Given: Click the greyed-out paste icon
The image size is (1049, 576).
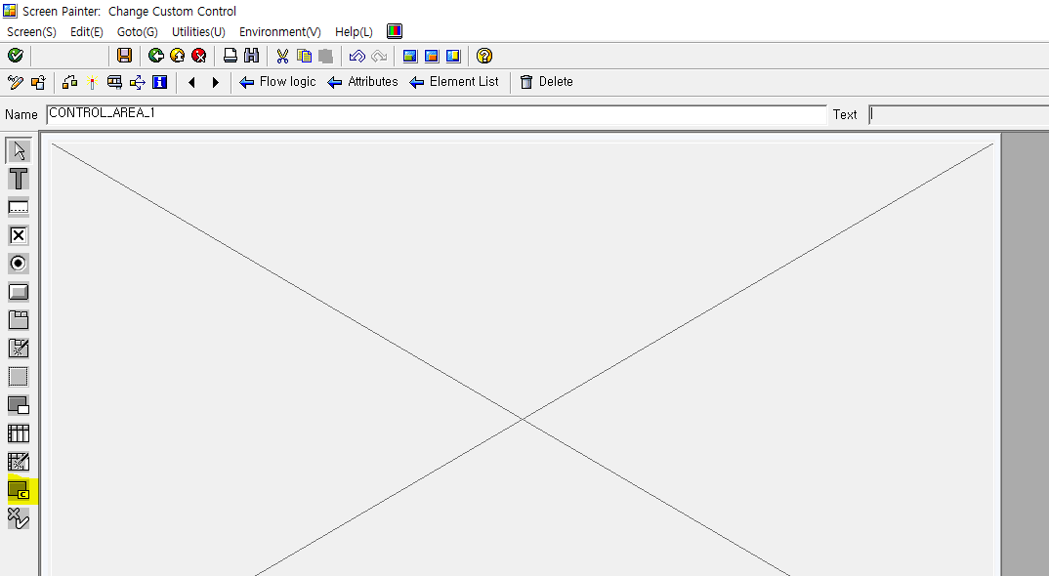Looking at the screenshot, I should [325, 56].
